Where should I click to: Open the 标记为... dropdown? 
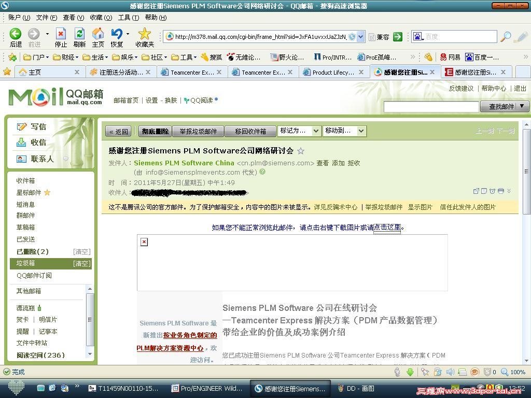299,131
